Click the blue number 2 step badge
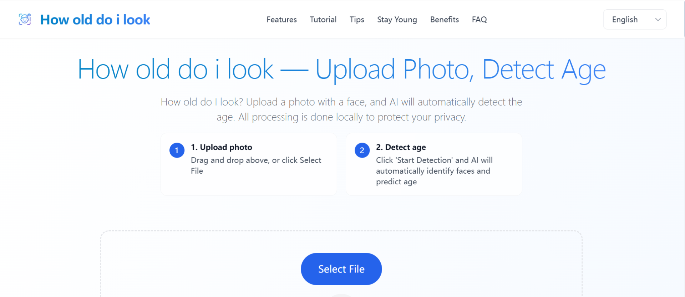The height and width of the screenshot is (297, 685). point(362,150)
